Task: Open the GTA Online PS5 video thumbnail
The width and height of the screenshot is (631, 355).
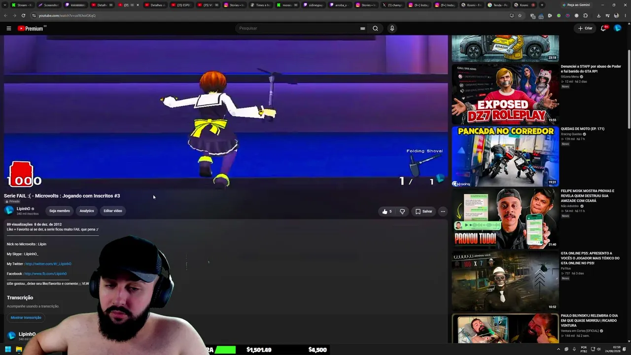Action: click(x=505, y=281)
